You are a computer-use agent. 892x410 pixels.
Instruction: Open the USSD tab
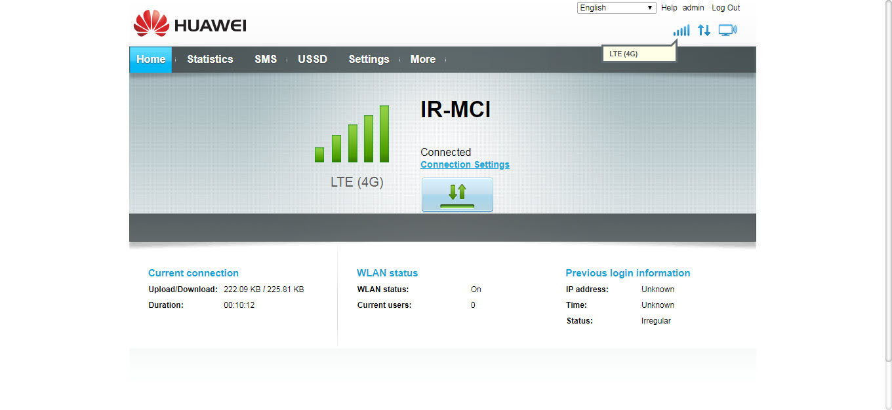tap(312, 59)
